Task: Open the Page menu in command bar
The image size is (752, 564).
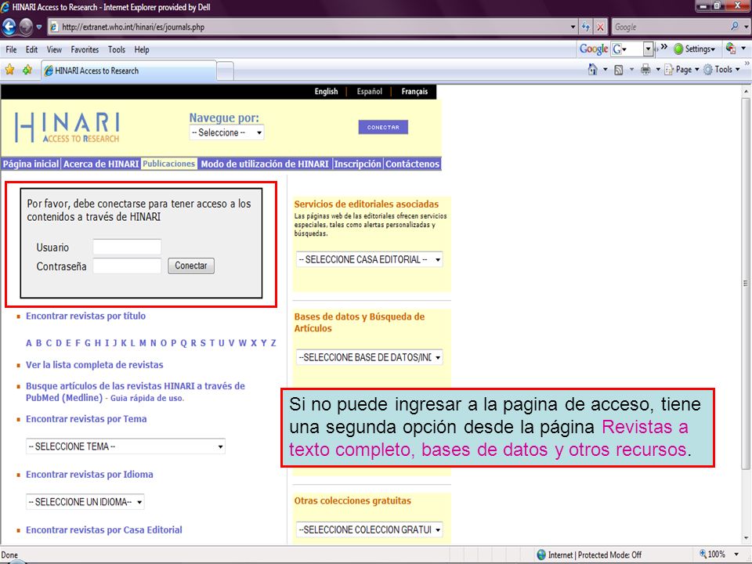Action: [682, 70]
